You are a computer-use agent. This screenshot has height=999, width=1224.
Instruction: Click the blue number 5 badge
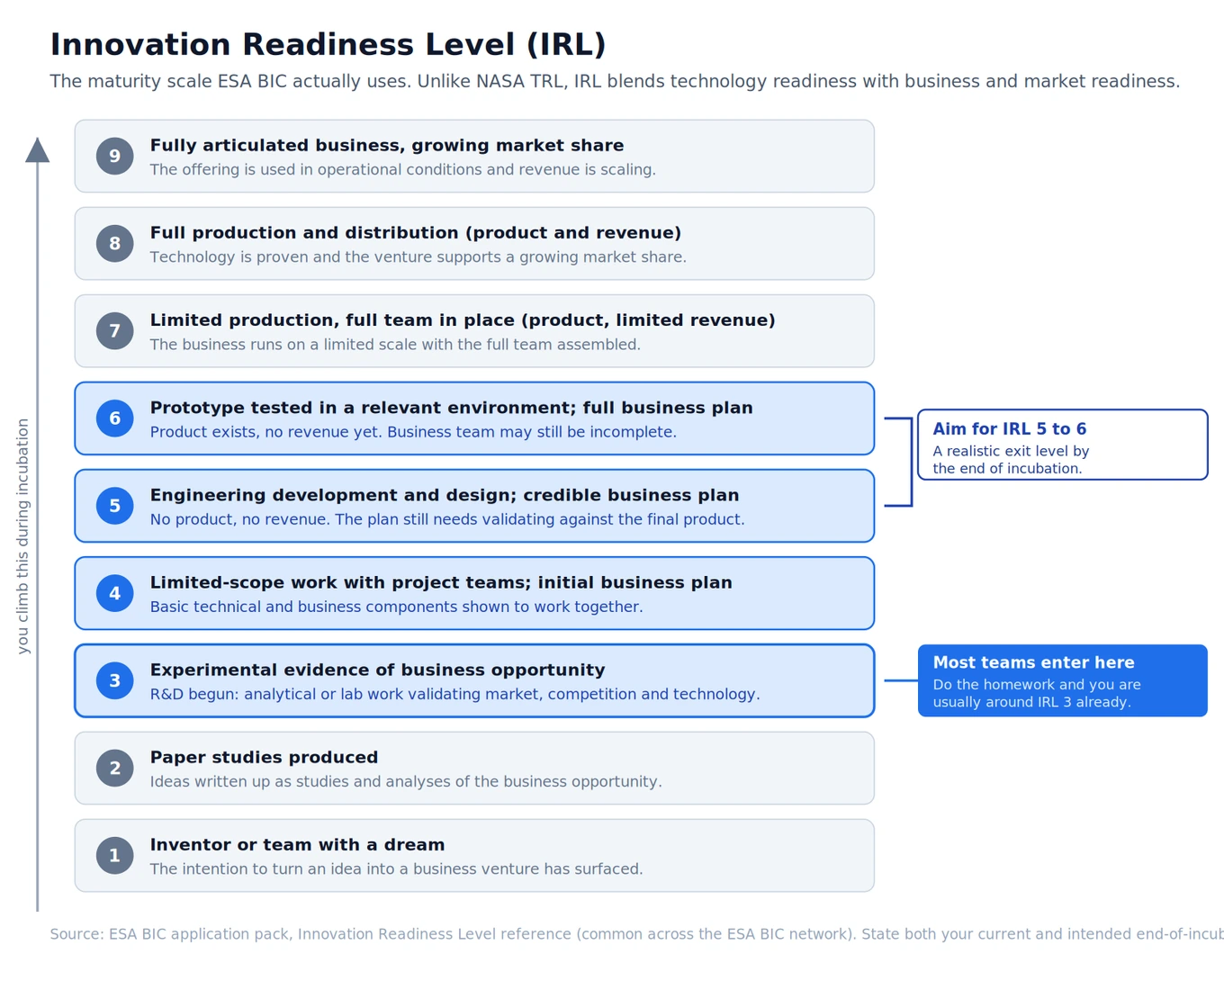point(114,505)
